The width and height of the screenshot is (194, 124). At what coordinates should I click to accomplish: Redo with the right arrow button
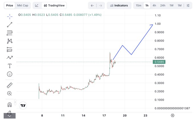click(x=101, y=6)
